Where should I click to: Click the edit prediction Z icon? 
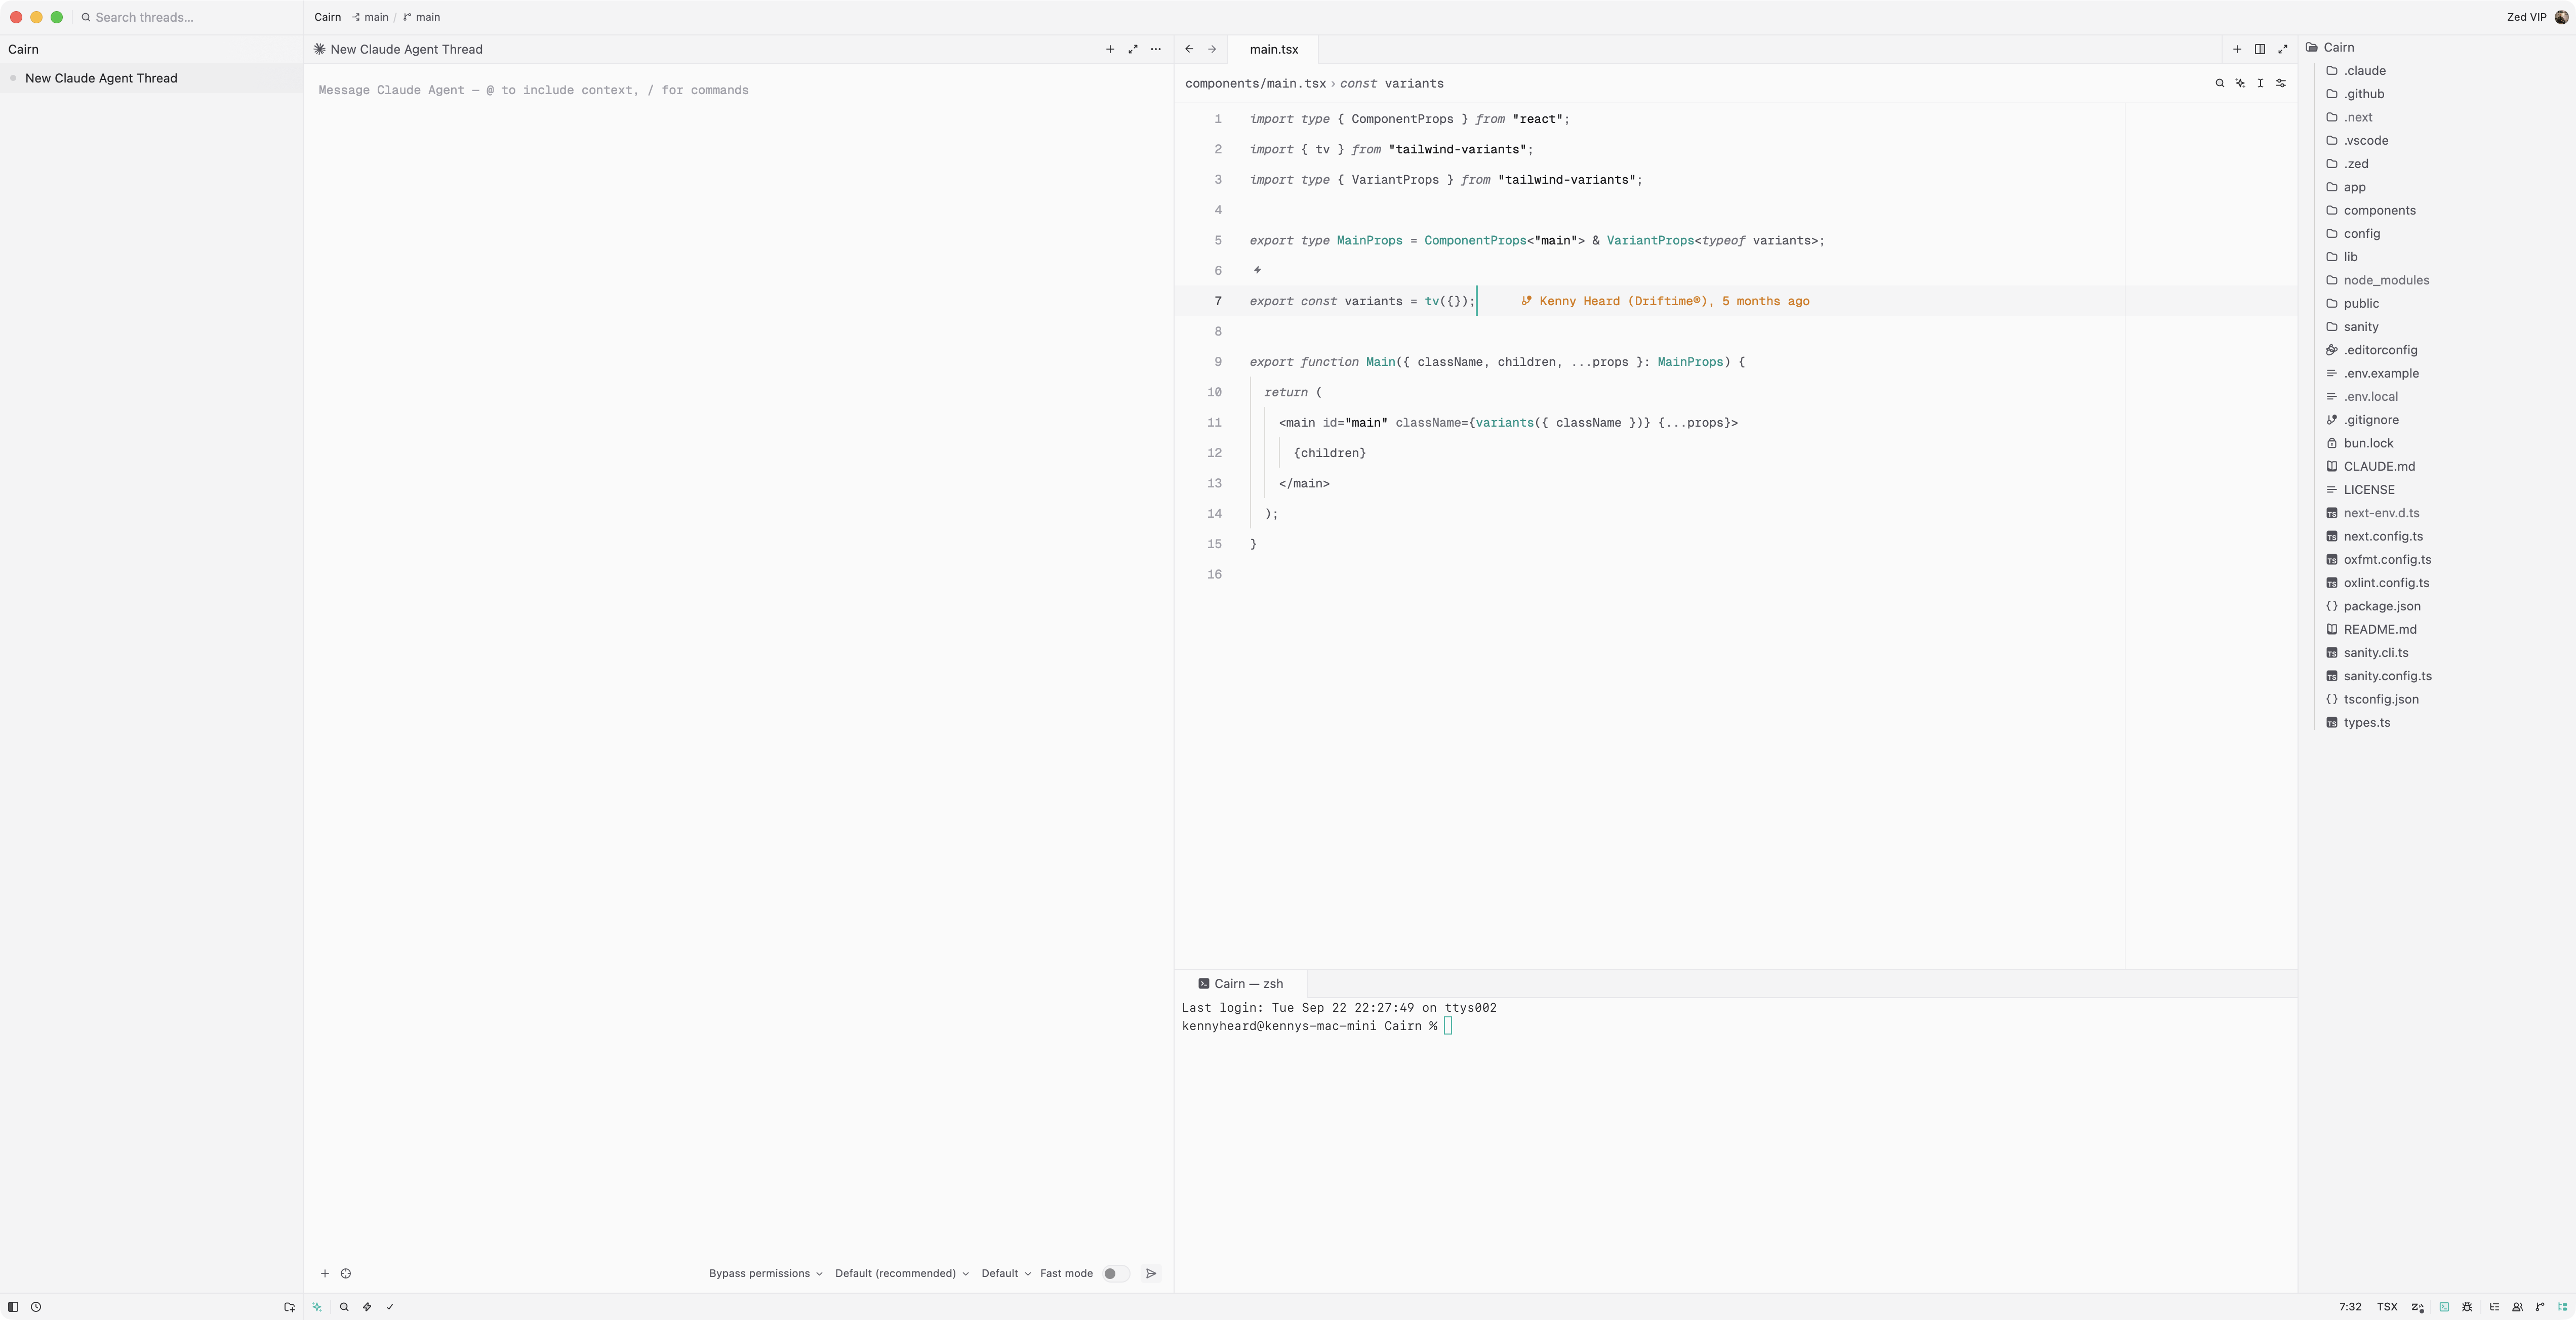[2417, 1306]
